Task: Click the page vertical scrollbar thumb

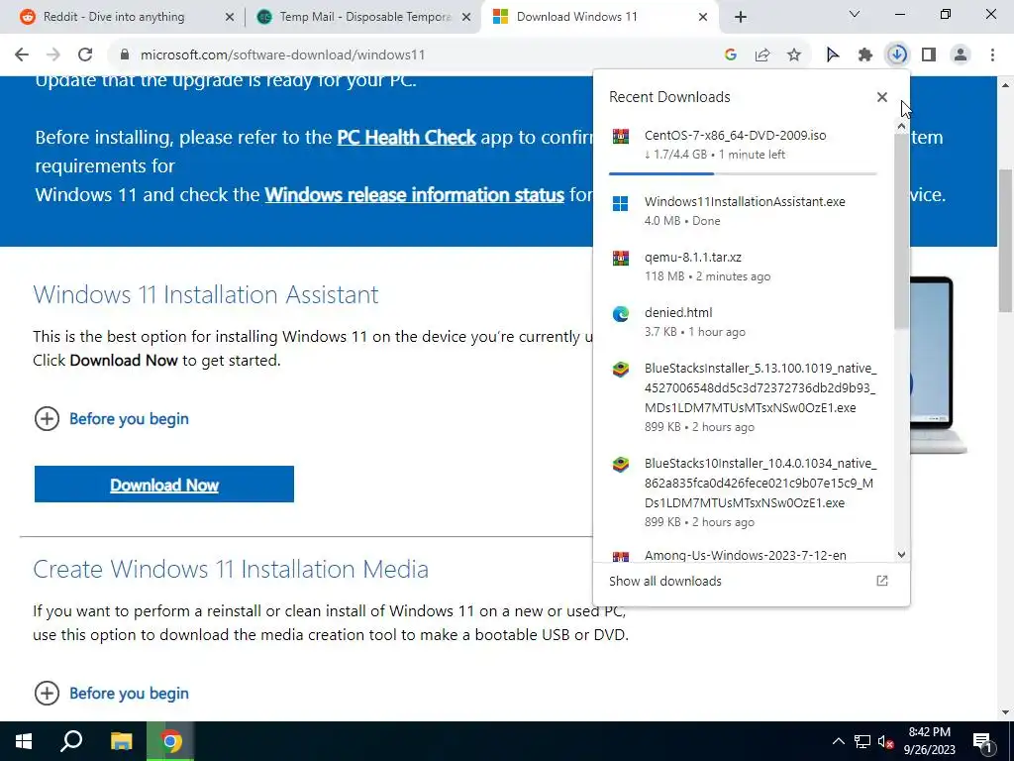Action: tap(1006, 241)
